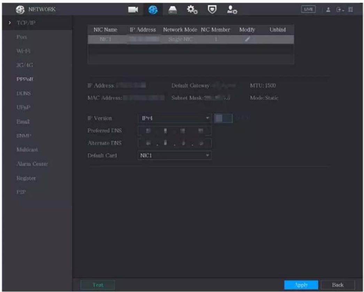Image resolution: width=364 pixels, height=292 pixels.
Task: Click the Modify column header
Action: (247, 30)
